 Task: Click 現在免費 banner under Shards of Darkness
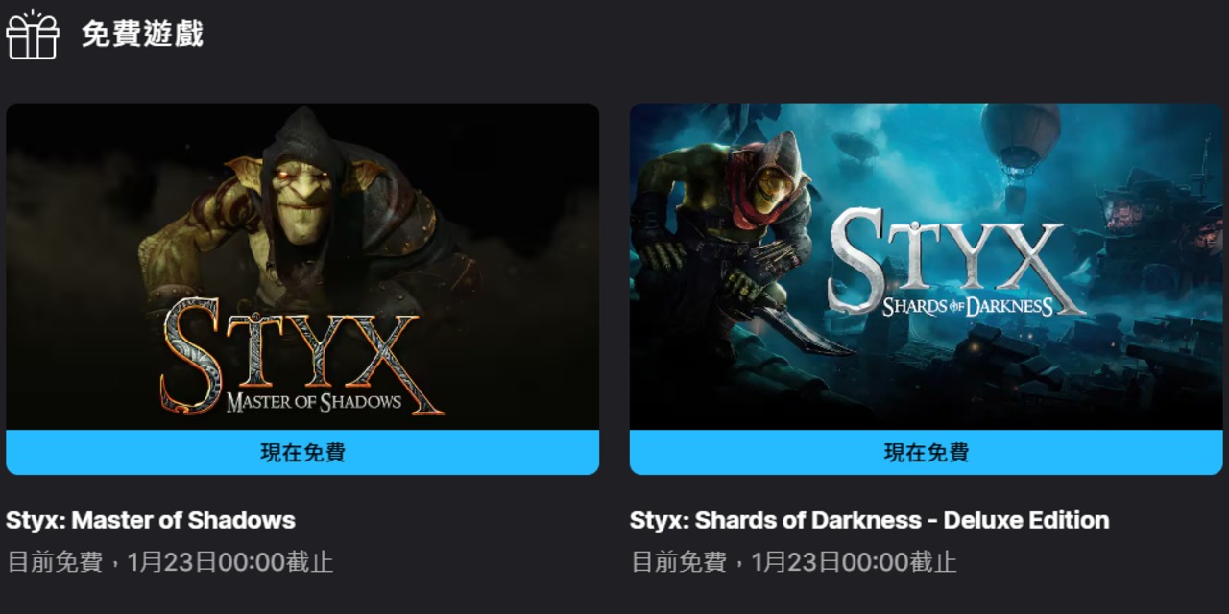[927, 453]
